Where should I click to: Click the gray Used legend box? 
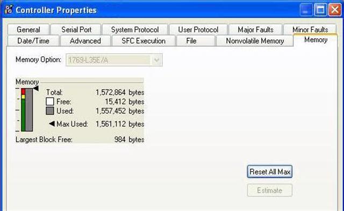pos(50,111)
